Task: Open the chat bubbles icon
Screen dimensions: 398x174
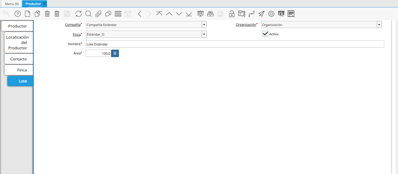Action: point(108,14)
